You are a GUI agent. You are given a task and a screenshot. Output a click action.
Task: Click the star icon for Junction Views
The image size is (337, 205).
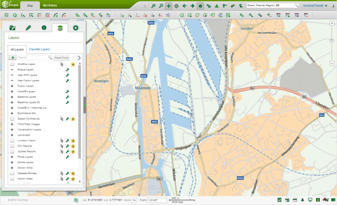tap(73, 140)
